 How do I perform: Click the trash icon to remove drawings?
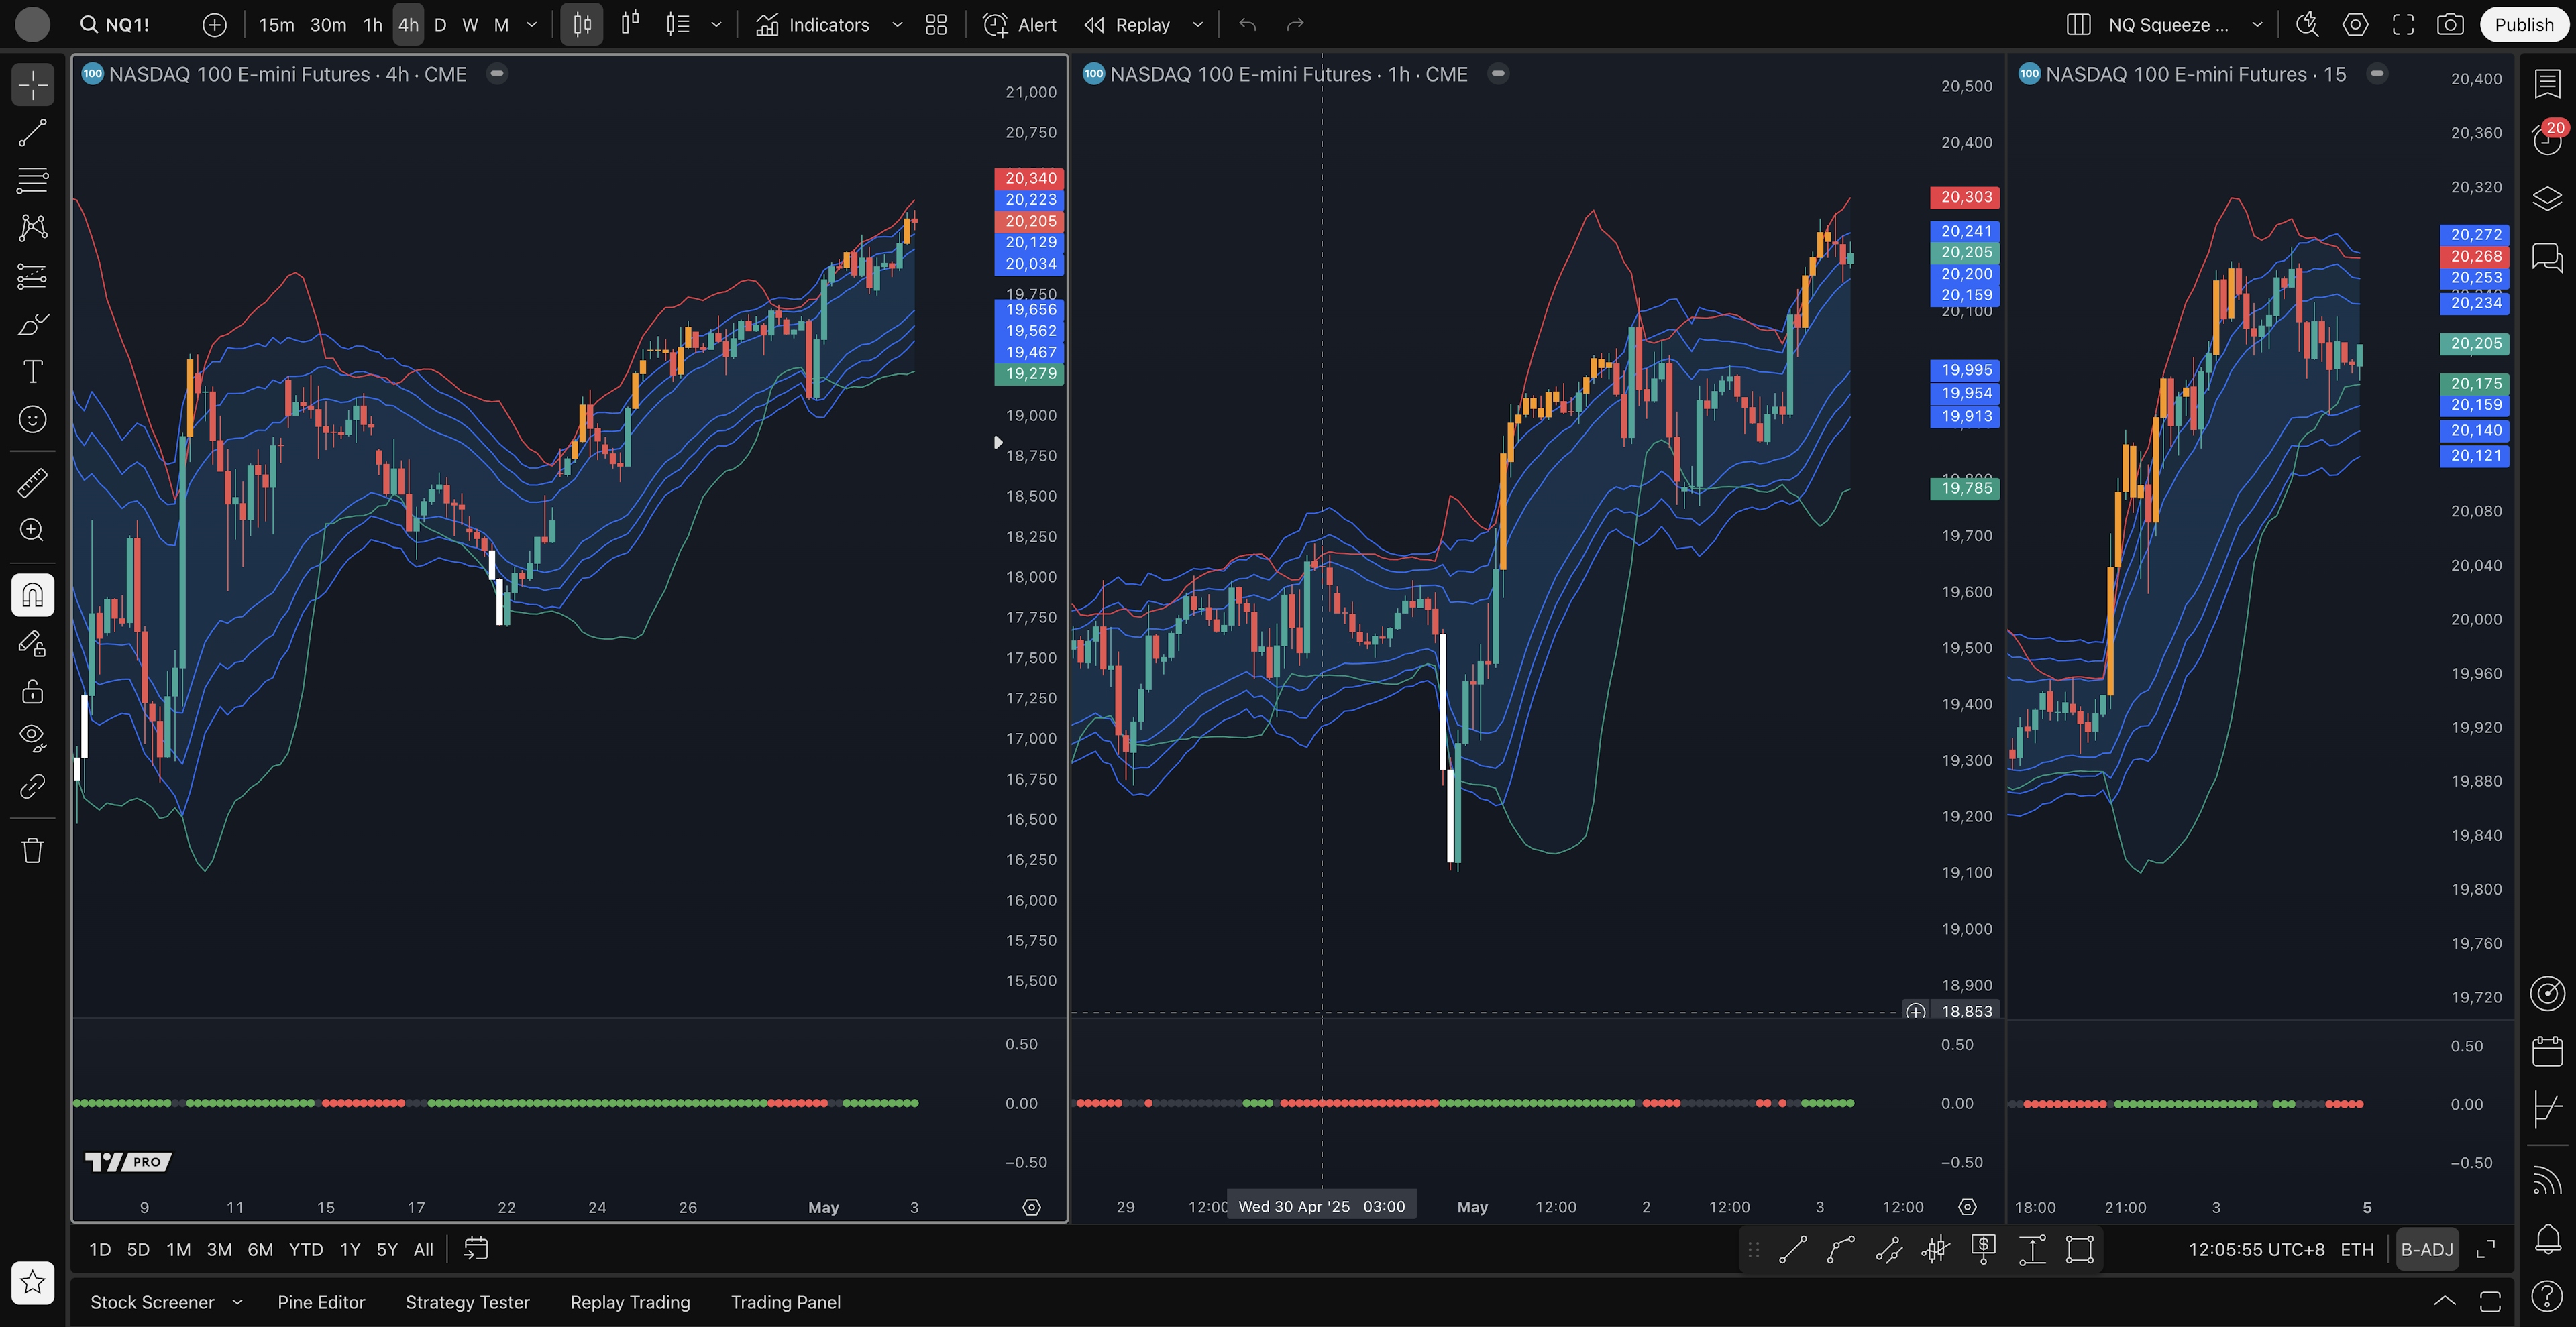pos(32,850)
